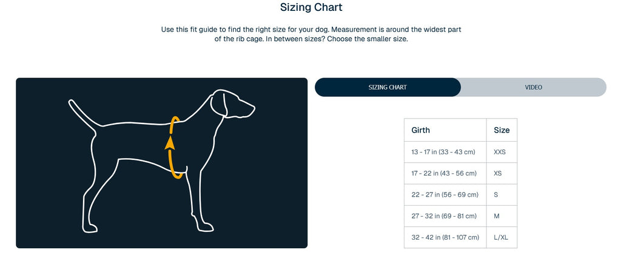Click the XS size cell
Viewport: 621px width, 253px height.
pos(498,173)
